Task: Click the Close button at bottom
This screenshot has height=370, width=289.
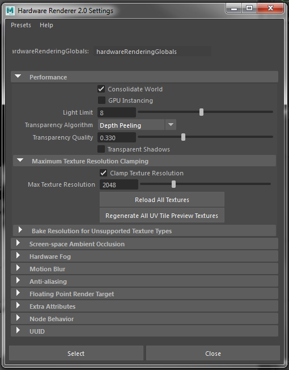Action: 213,353
